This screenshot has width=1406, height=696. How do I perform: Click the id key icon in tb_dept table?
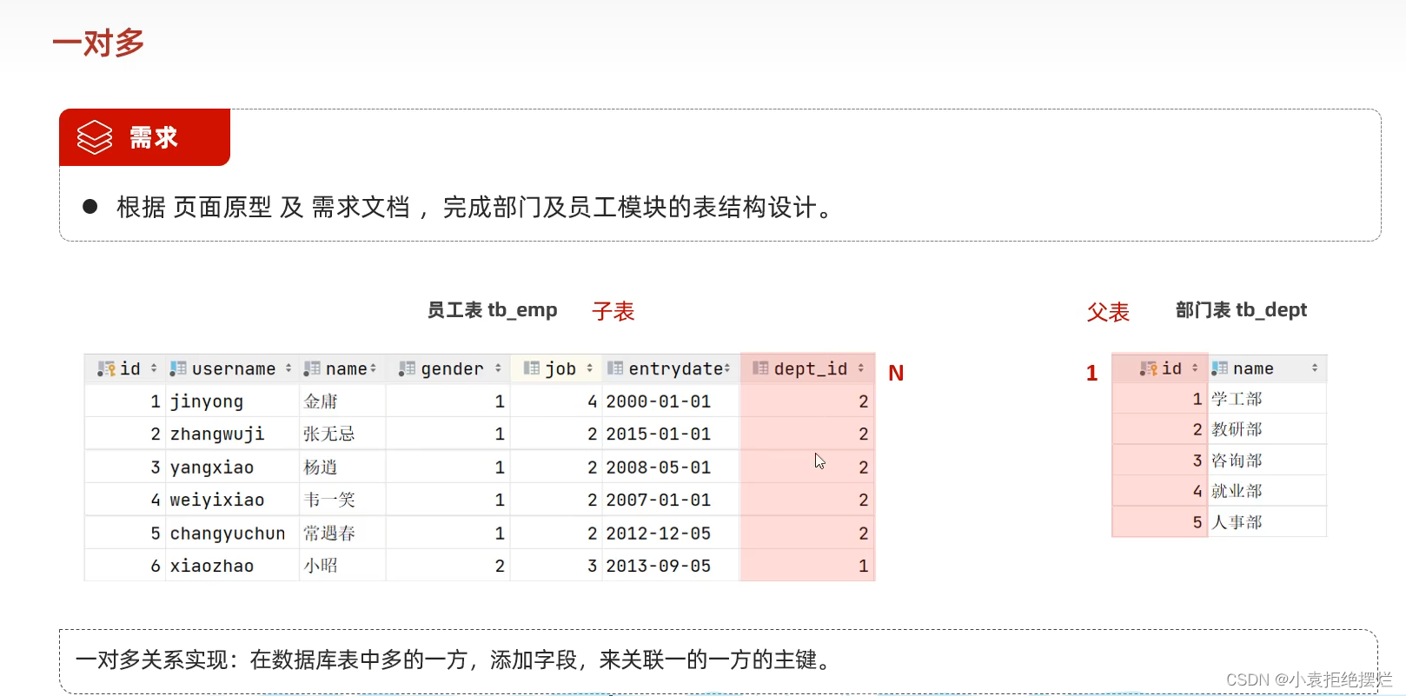tap(1149, 368)
